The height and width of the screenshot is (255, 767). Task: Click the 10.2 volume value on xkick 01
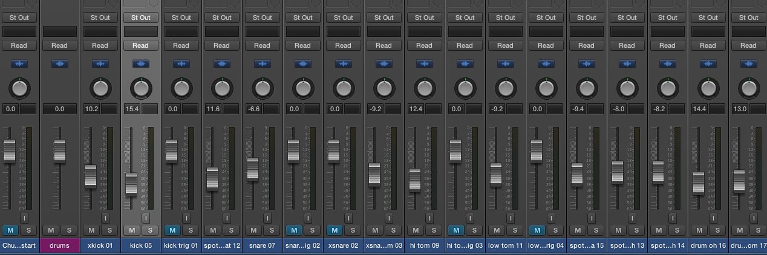92,109
